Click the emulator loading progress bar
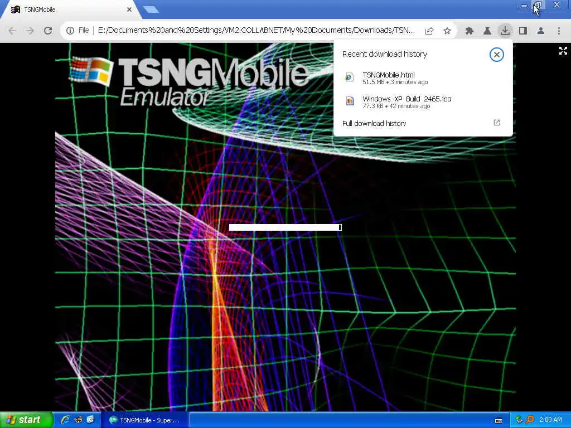 [x=285, y=227]
